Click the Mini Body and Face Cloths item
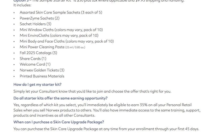The width and height of the screenshot is (214, 133). pyautogui.click(x=67, y=41)
